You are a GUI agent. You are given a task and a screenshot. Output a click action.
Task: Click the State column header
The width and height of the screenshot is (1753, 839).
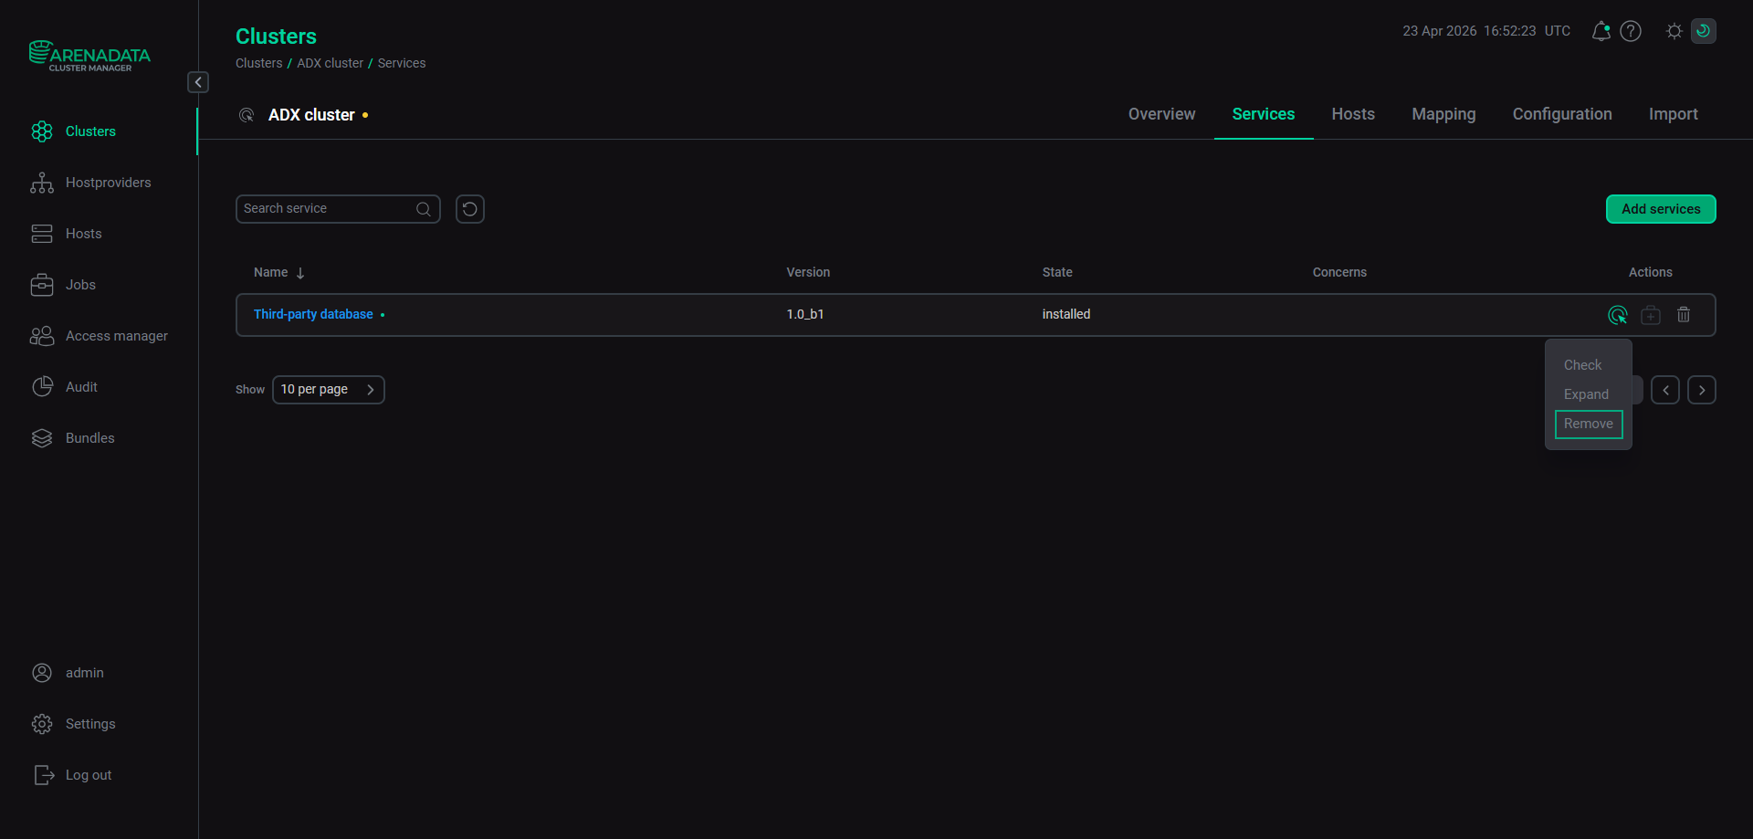pos(1057,272)
